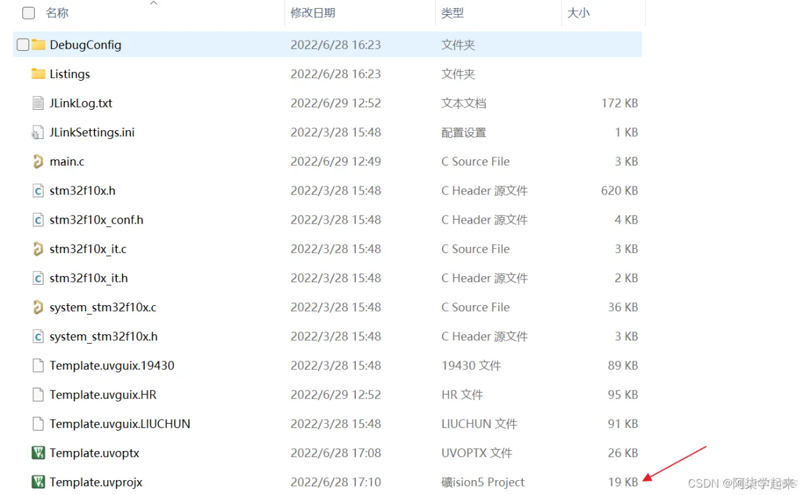Click the 19 KB size of Template.uvprojx

coord(623,482)
